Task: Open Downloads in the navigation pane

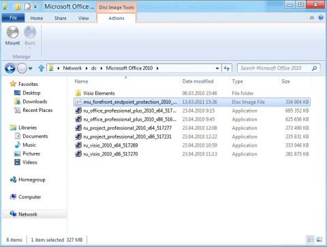Action: (35, 102)
